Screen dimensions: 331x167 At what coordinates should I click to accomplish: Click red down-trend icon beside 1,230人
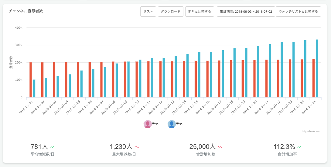[137, 147]
